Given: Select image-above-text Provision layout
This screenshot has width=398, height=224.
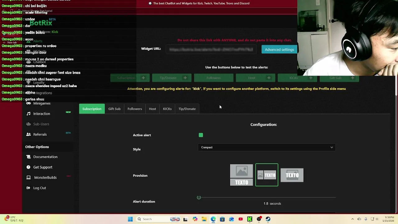Looking at the screenshot, I should click(x=242, y=175).
